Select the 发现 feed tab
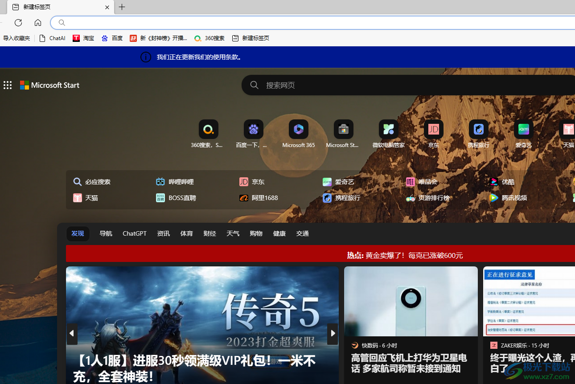The image size is (575, 384). coord(78,233)
